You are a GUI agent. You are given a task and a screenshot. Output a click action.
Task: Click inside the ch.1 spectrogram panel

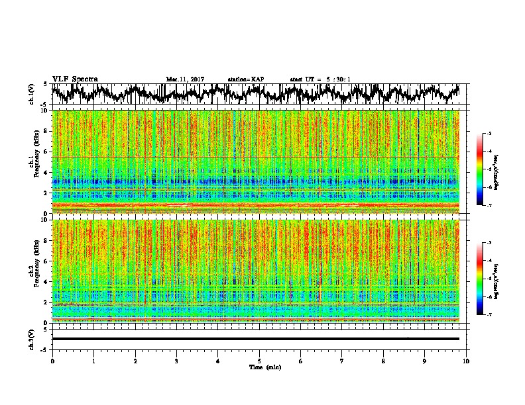coord(255,161)
